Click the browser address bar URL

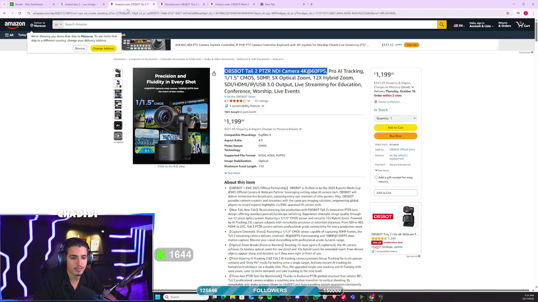click(214, 13)
